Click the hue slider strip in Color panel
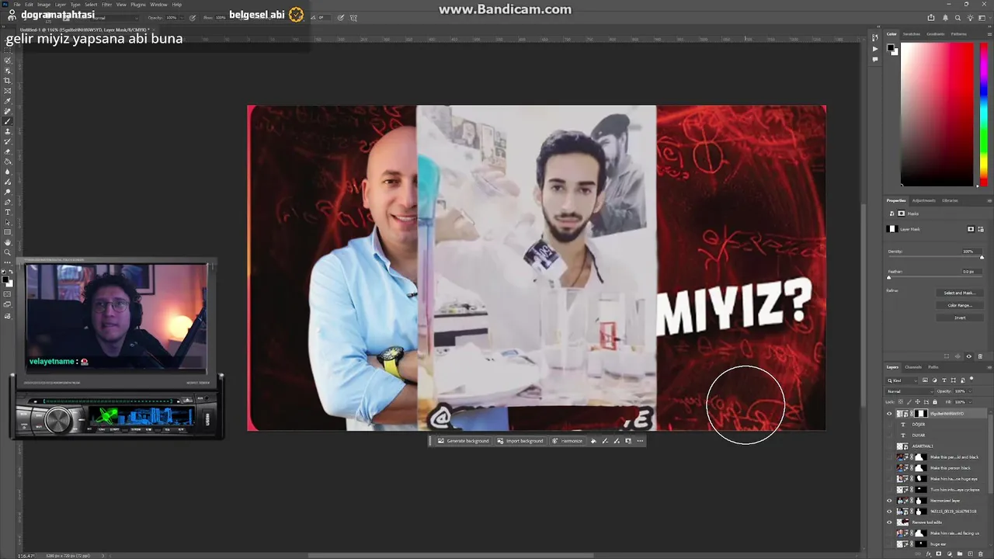 point(984,114)
